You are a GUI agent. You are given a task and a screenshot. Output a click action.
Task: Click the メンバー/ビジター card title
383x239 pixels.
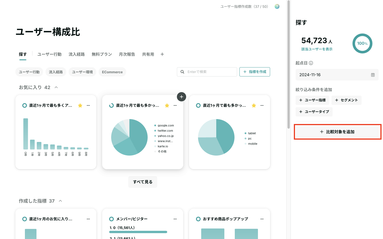[132, 219]
